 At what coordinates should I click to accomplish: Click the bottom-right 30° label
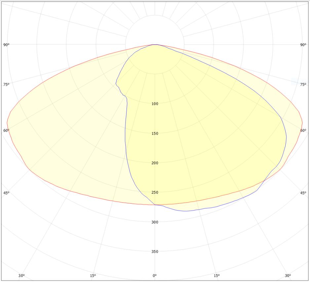[x=288, y=276]
